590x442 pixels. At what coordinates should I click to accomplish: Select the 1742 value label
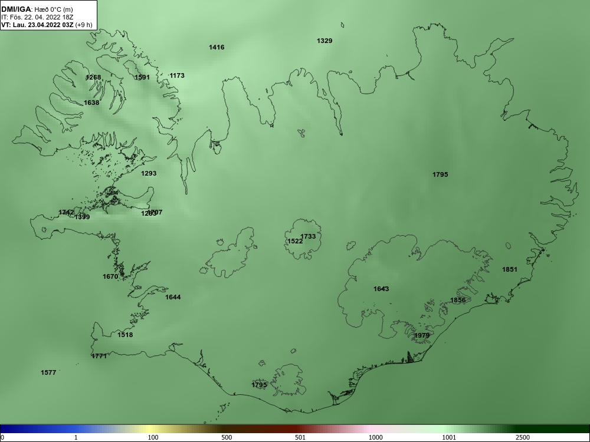click(x=66, y=212)
